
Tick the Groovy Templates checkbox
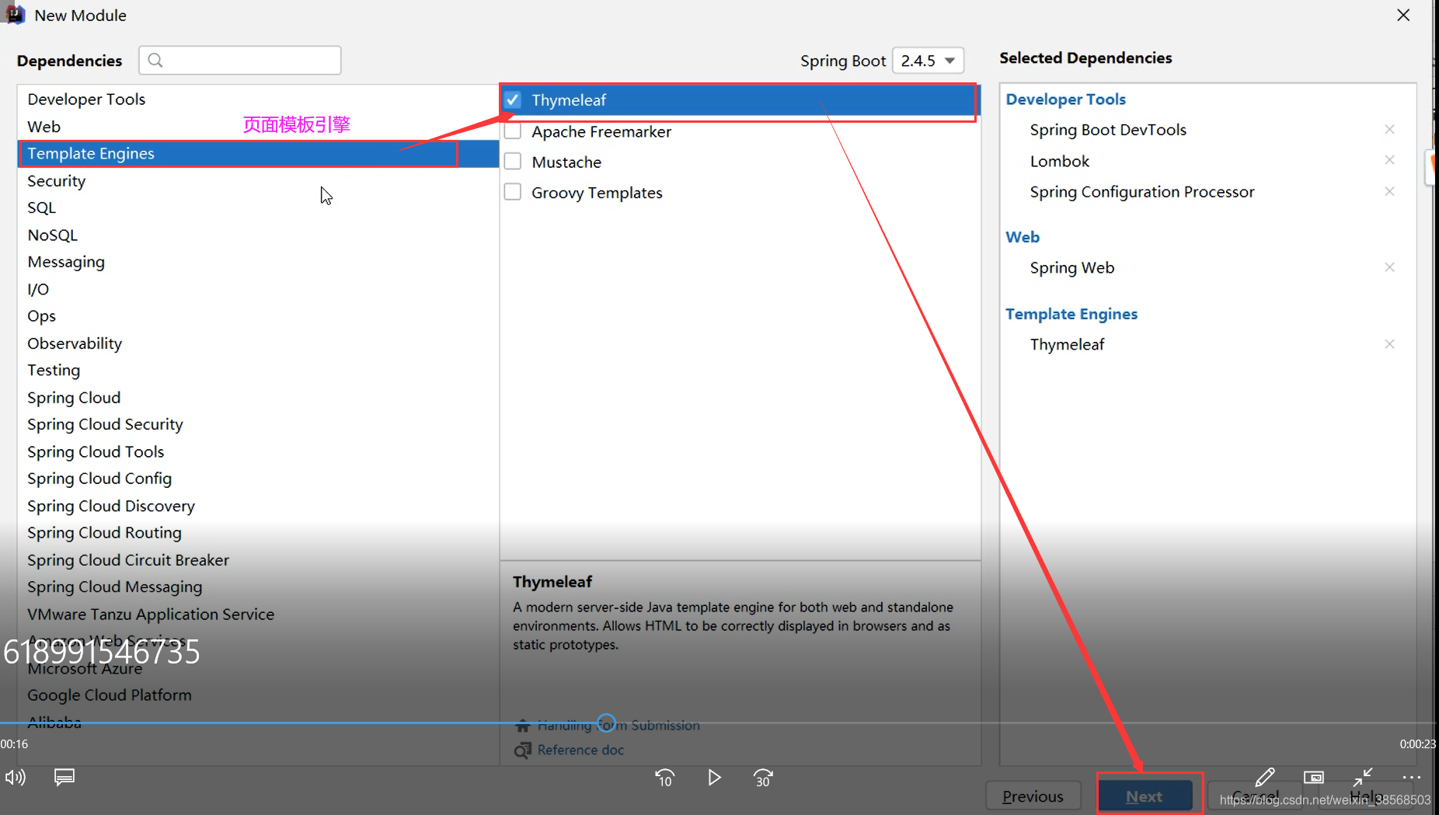(x=512, y=192)
